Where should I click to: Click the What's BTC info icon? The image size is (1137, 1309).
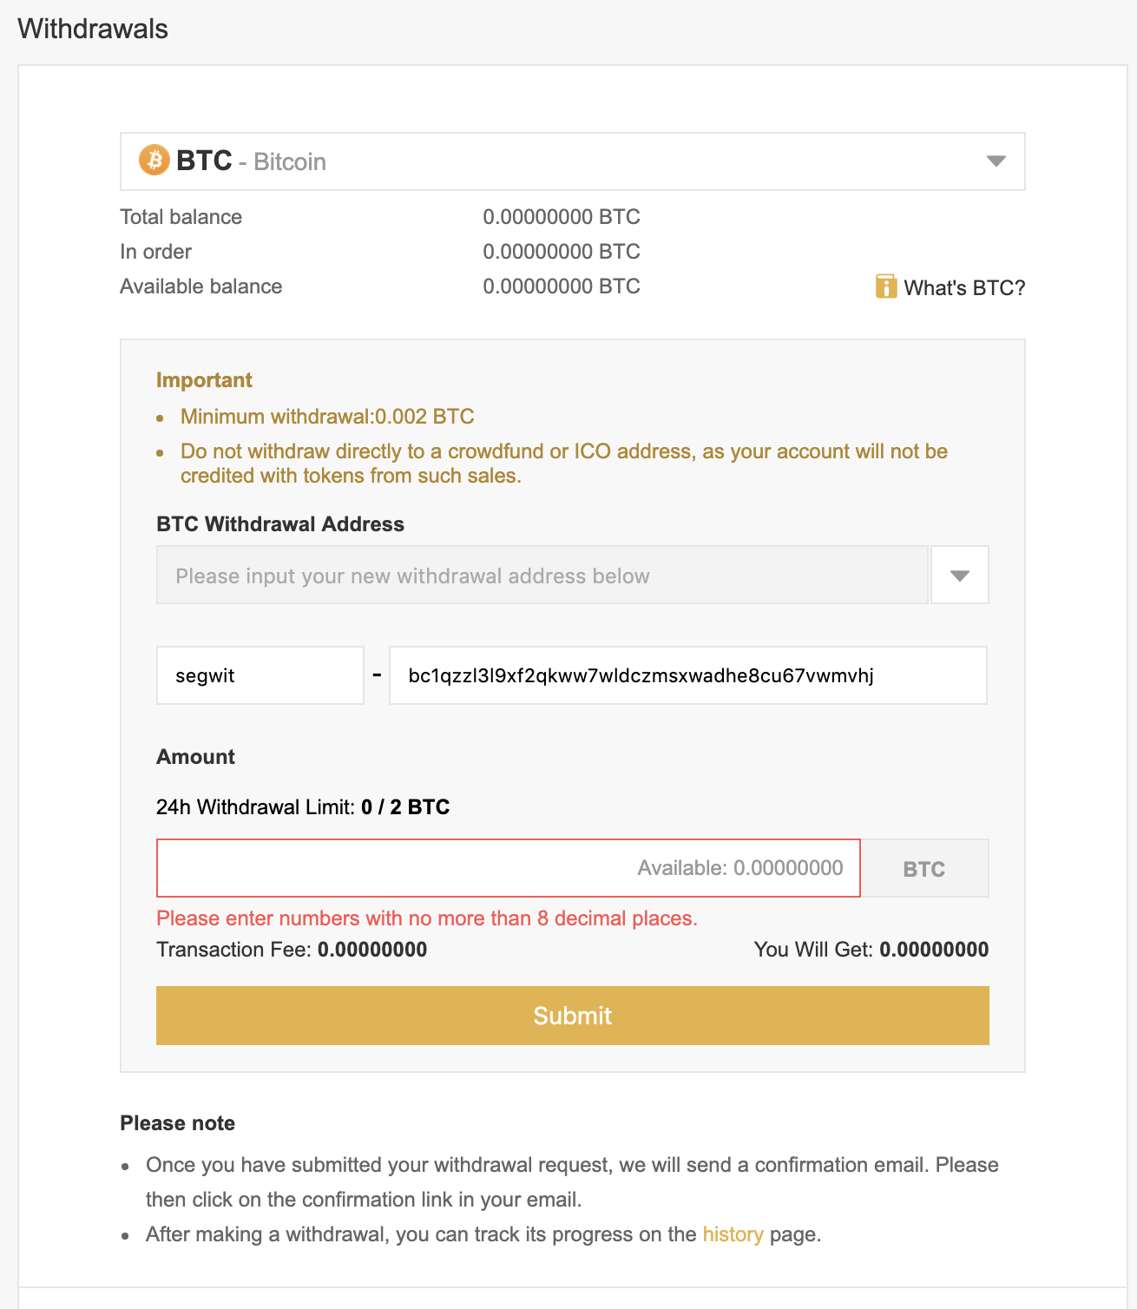point(886,286)
